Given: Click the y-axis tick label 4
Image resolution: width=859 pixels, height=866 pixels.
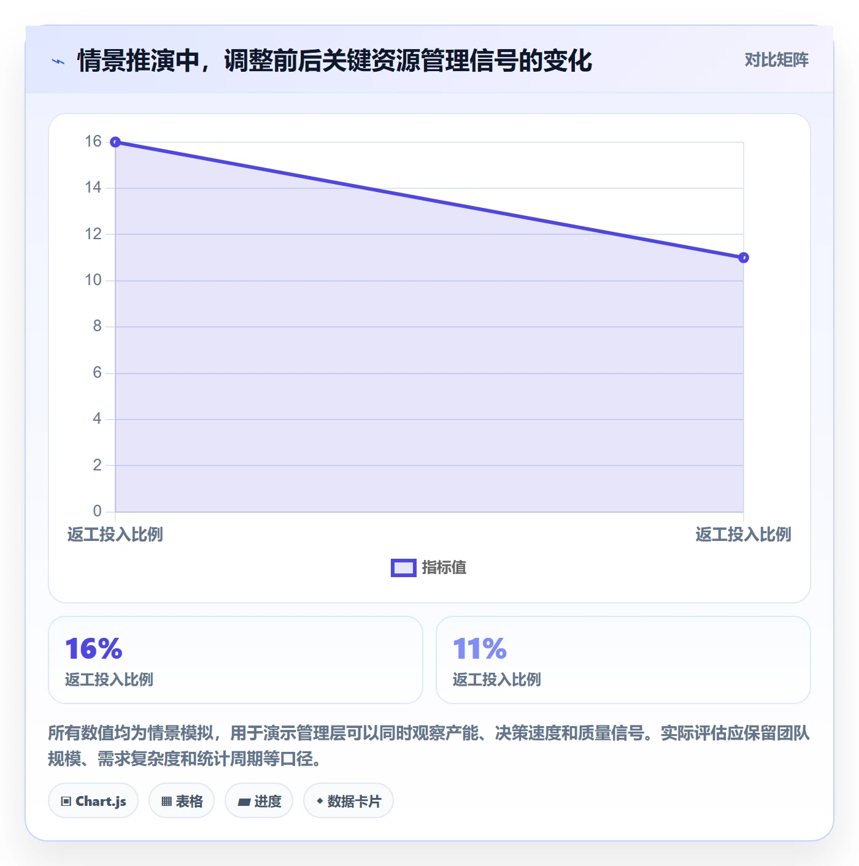Looking at the screenshot, I should [97, 419].
